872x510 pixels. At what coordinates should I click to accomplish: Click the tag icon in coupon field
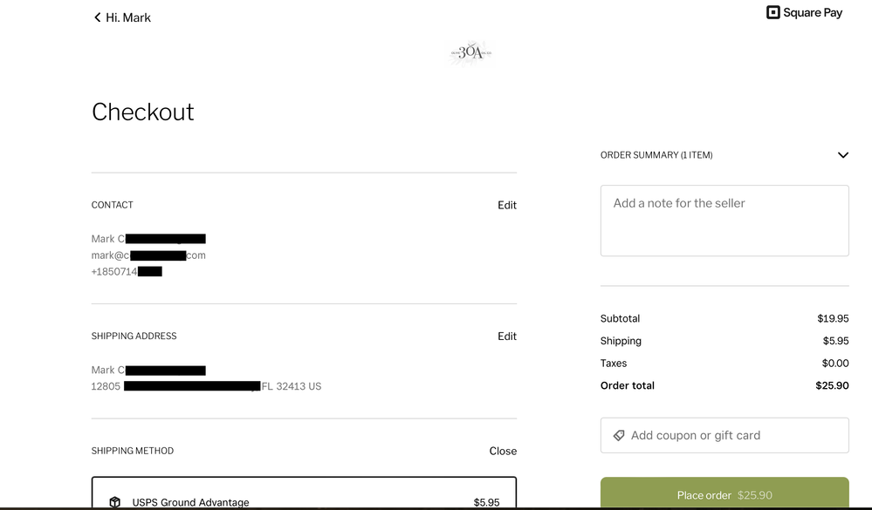[619, 435]
